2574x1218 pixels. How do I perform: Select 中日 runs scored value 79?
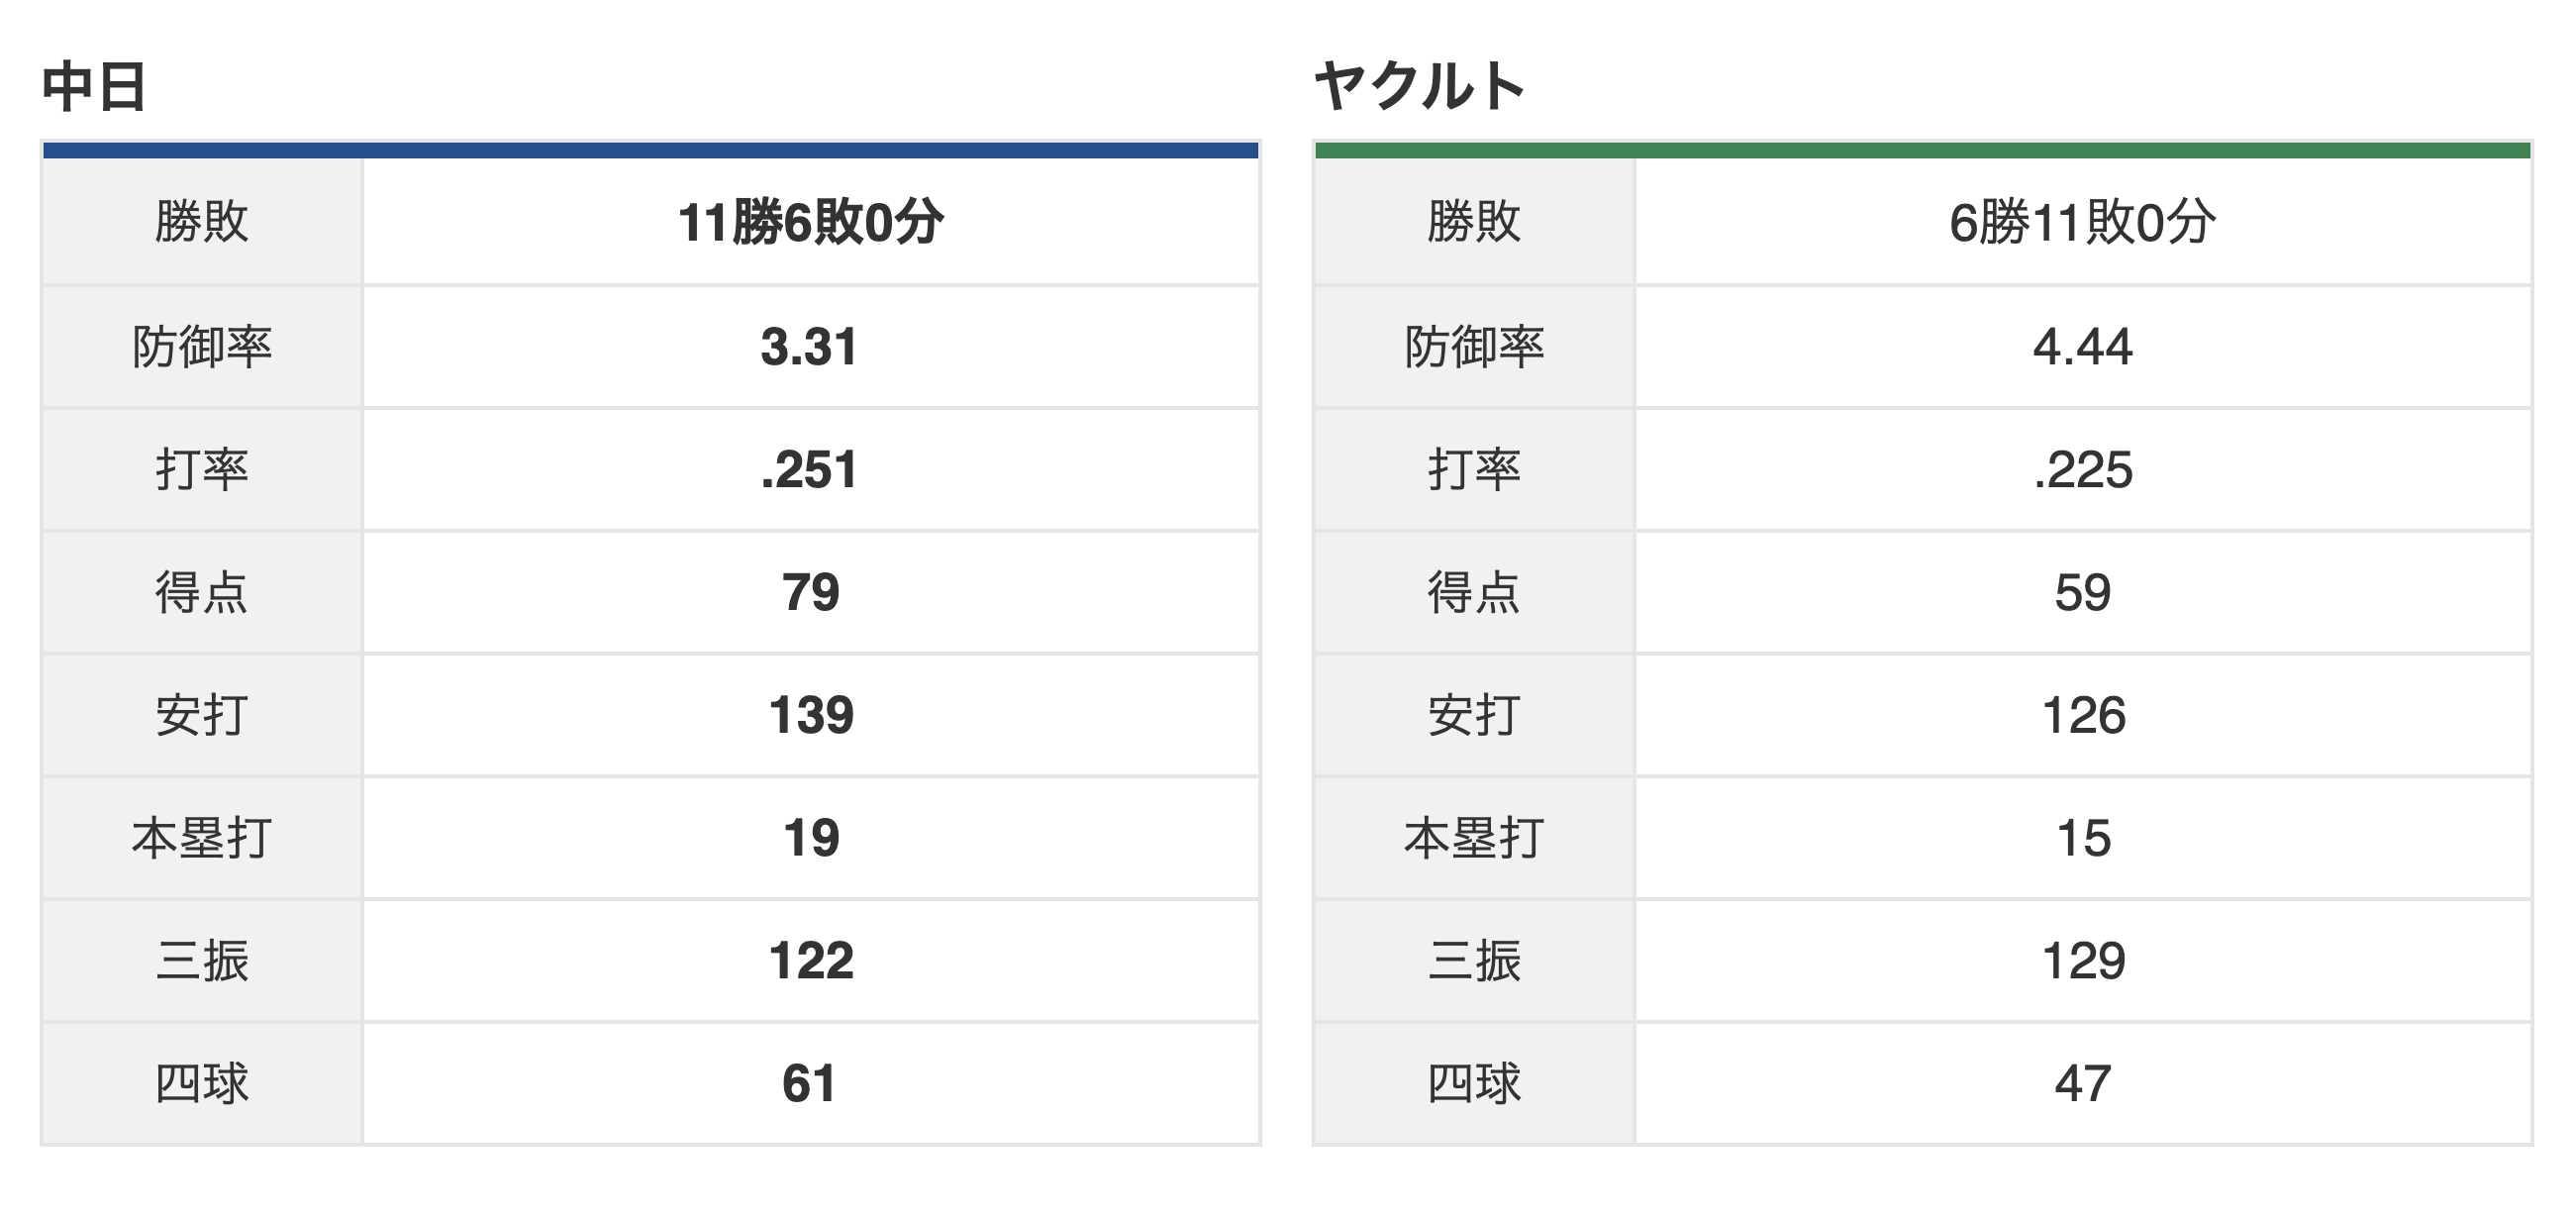[811, 592]
